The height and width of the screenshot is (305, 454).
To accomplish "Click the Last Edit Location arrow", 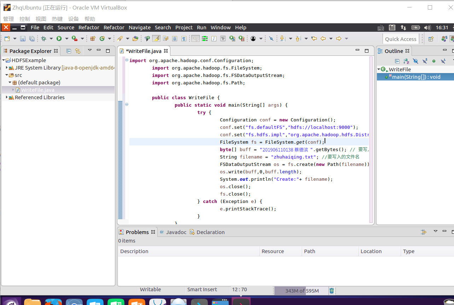I will [x=314, y=39].
